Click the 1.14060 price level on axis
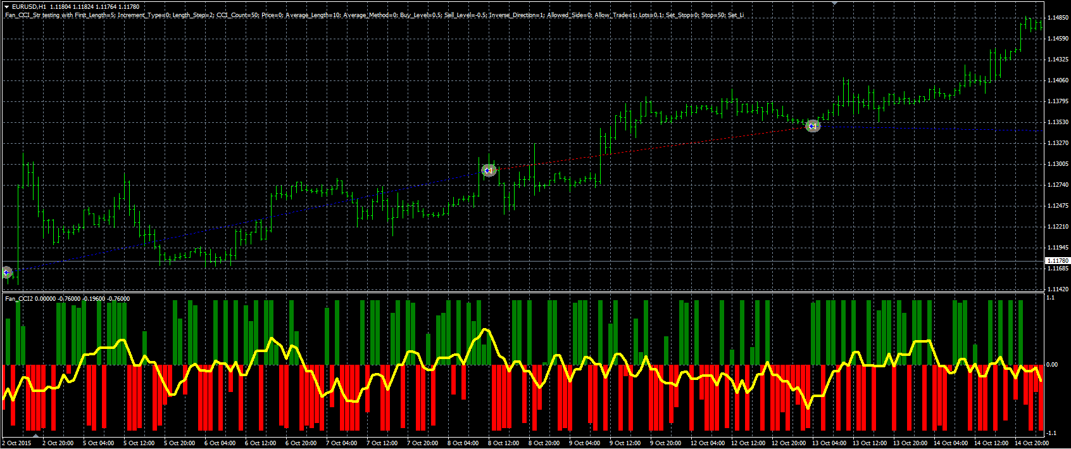 pyautogui.click(x=1058, y=80)
